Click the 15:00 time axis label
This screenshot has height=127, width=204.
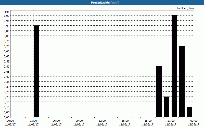(125, 121)
